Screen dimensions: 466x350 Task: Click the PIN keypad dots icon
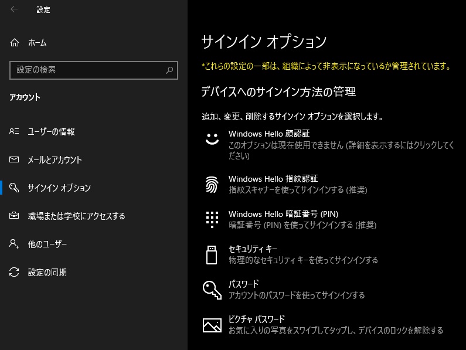tap(212, 219)
